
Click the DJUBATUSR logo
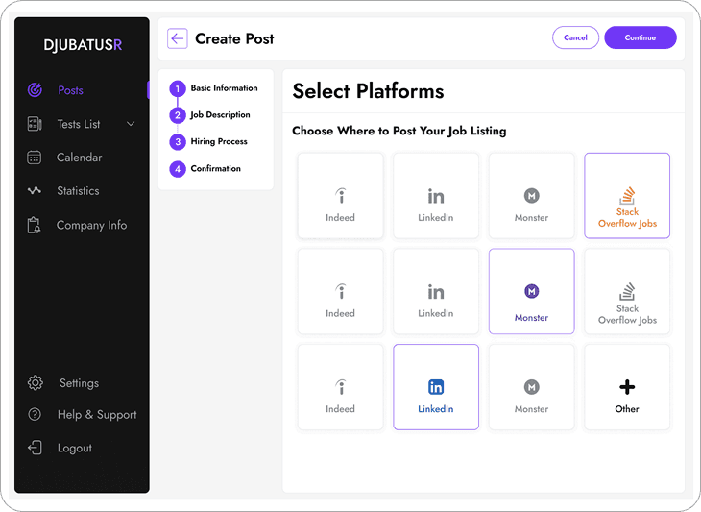pyautogui.click(x=83, y=45)
